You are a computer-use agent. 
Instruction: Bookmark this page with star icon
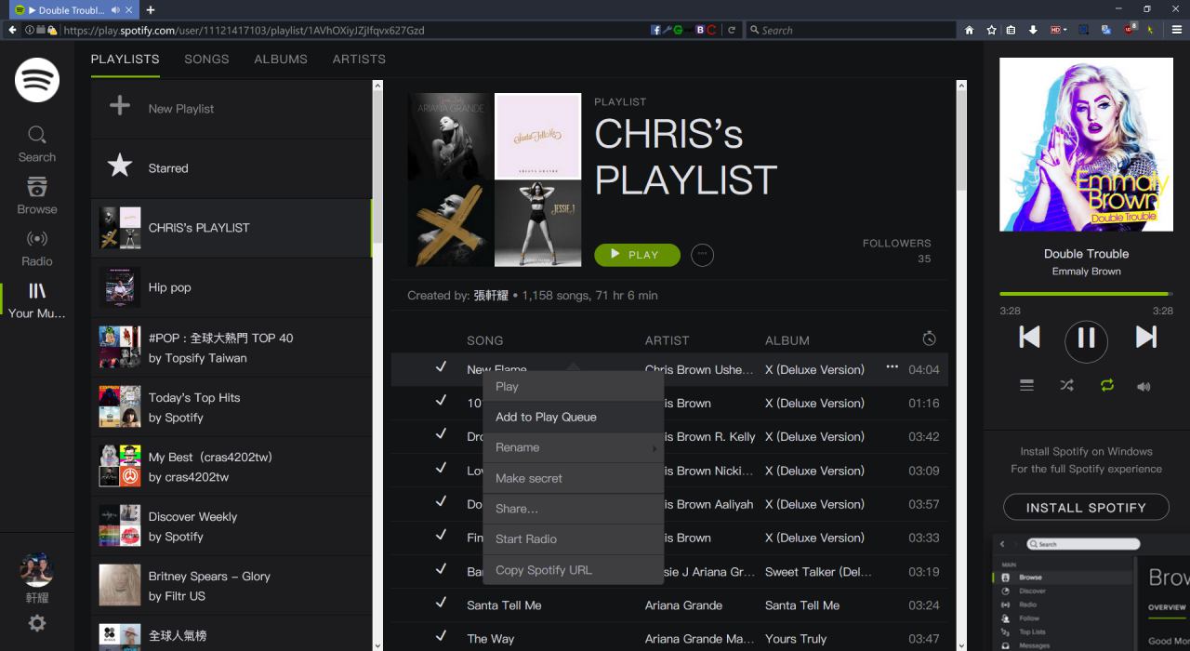click(x=991, y=30)
